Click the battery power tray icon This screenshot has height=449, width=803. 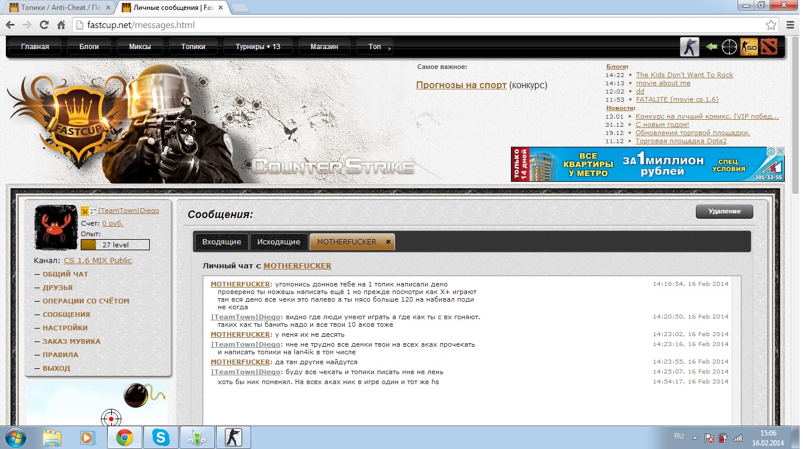pyautogui.click(x=723, y=437)
